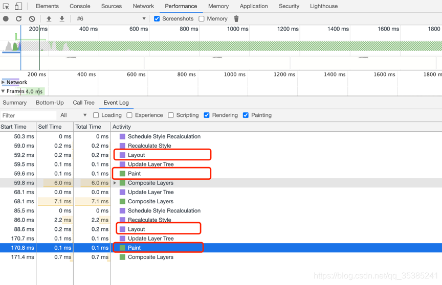Toggle the device toolbar icon
This screenshot has width=442, height=285.
point(18,6)
